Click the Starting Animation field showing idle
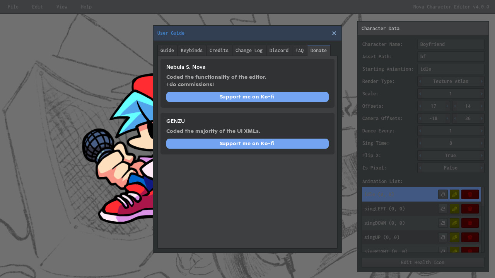The image size is (495, 278). (x=451, y=69)
